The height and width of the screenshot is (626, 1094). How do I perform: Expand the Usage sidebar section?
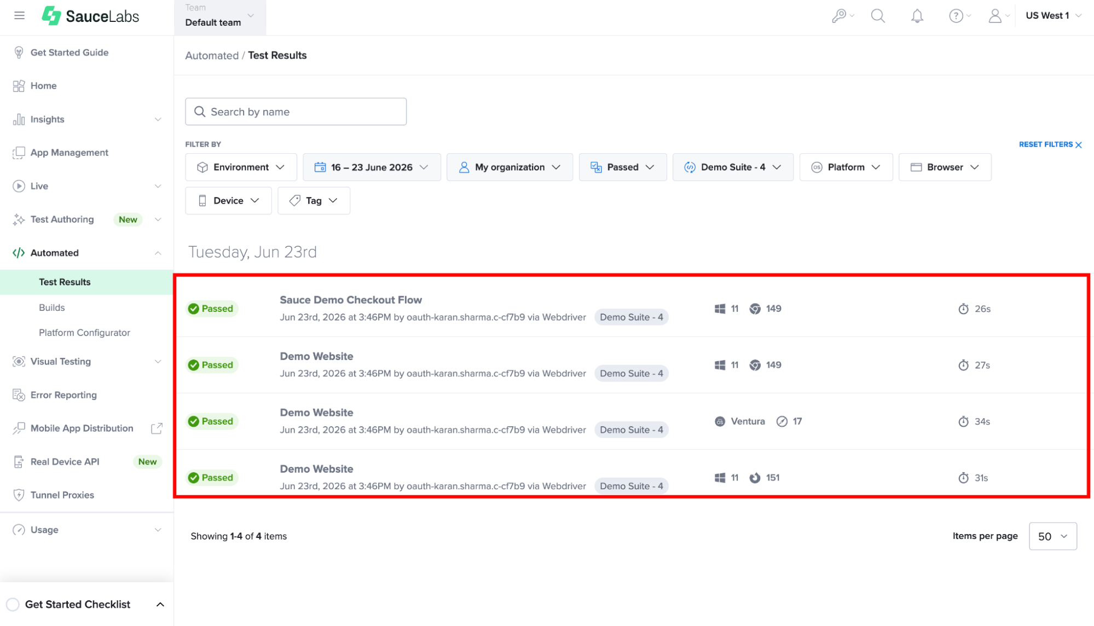click(x=158, y=530)
